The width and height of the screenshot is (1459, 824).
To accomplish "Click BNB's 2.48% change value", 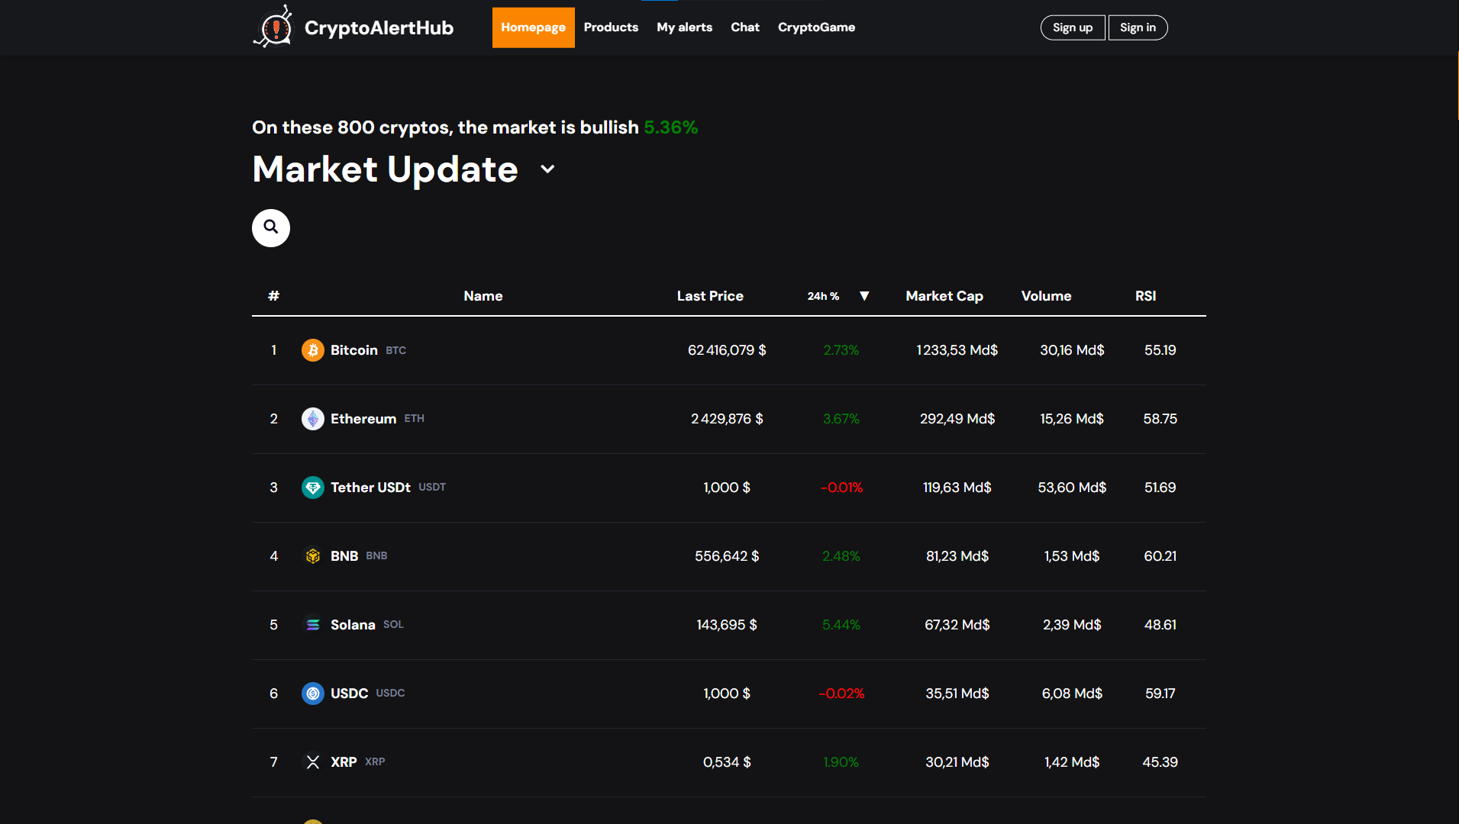I will point(841,556).
